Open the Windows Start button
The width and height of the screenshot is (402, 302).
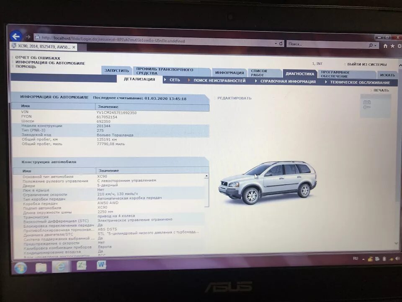pos(21,268)
